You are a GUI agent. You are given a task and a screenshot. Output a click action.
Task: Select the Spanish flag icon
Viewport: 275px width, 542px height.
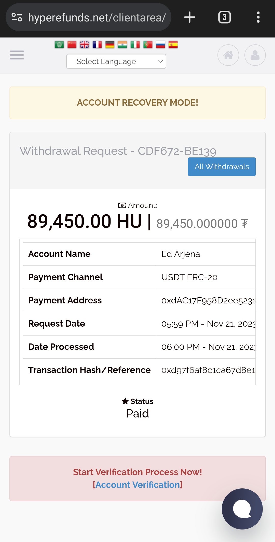(173, 45)
